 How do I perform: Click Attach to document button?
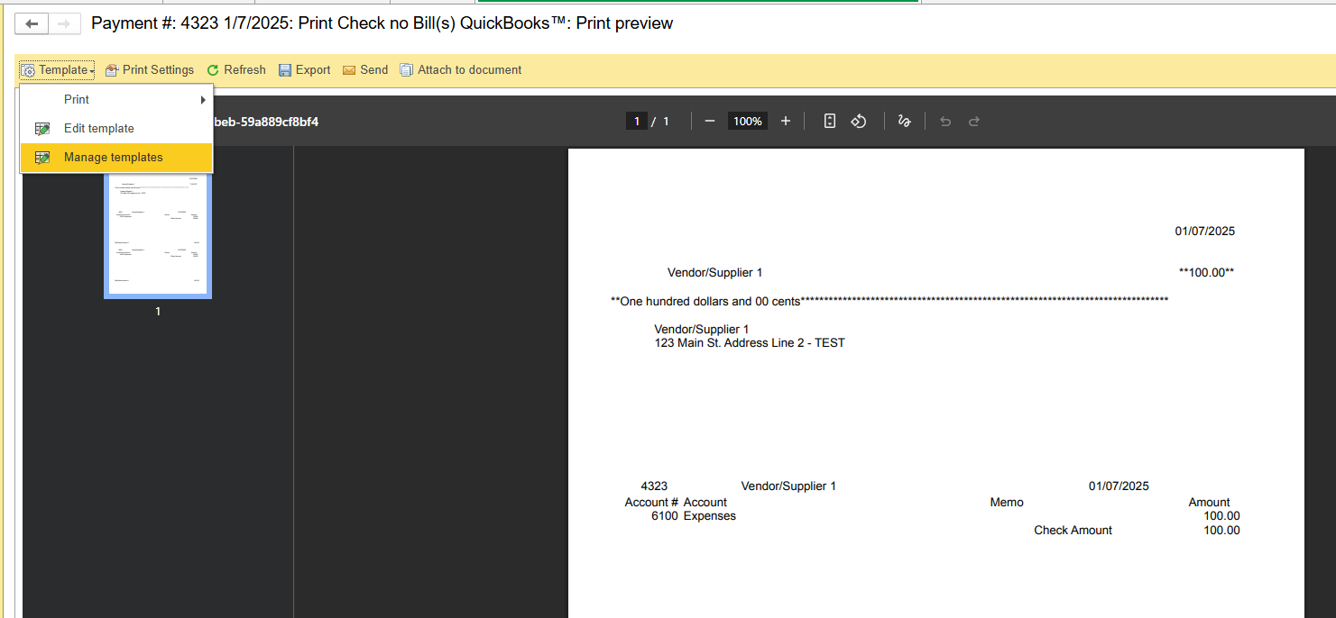pos(461,70)
